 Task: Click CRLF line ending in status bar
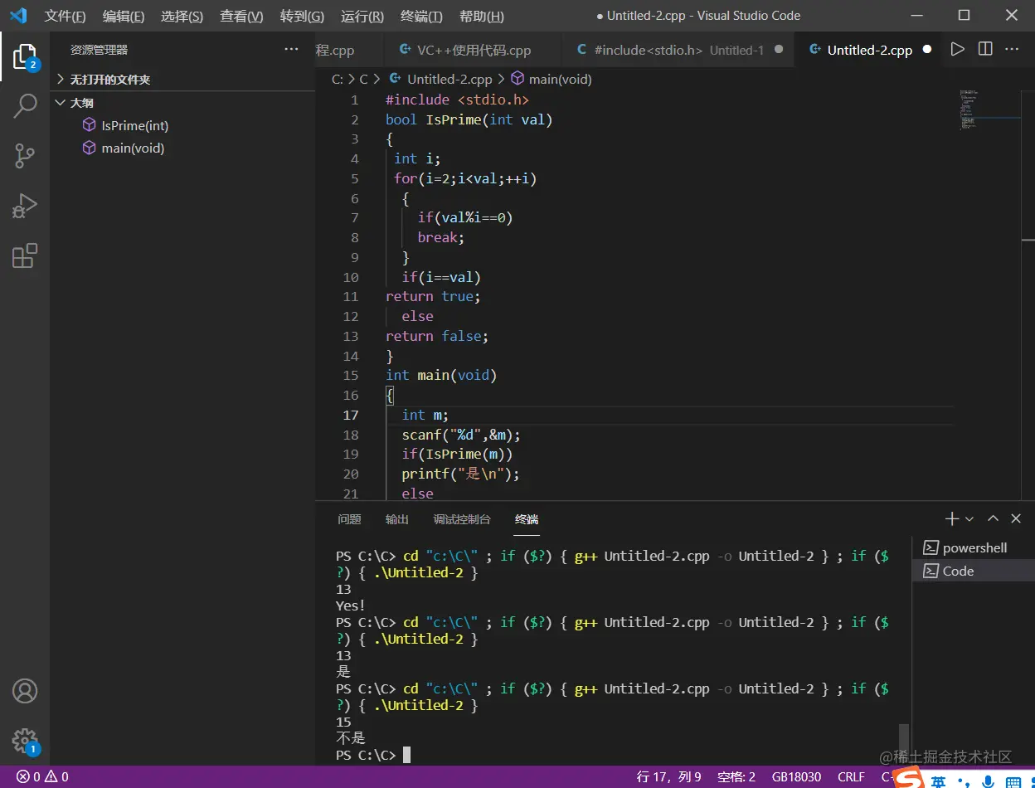851,777
